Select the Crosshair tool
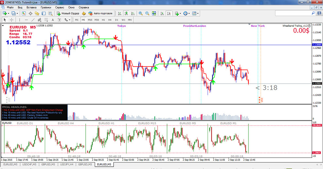The image size is (323, 169). point(11,20)
